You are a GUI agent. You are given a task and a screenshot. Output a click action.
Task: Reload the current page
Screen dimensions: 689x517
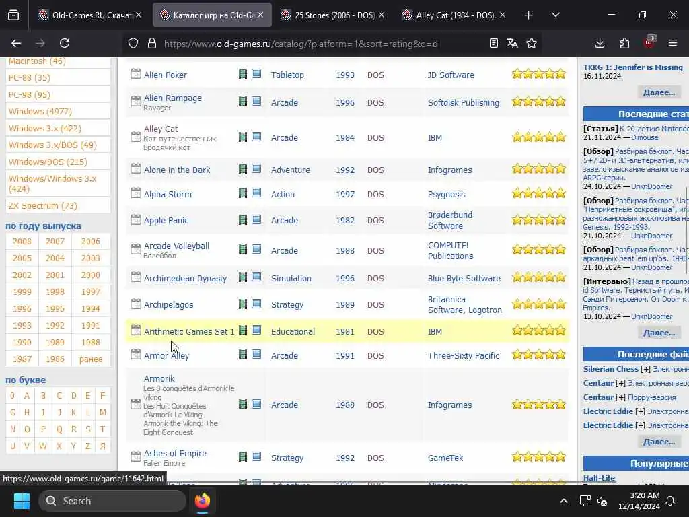[x=65, y=43]
